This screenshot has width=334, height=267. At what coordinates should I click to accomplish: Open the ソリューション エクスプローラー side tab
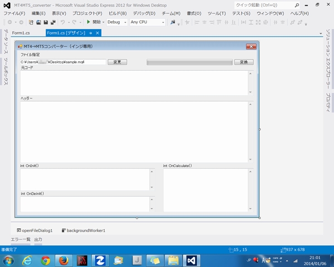(328, 59)
